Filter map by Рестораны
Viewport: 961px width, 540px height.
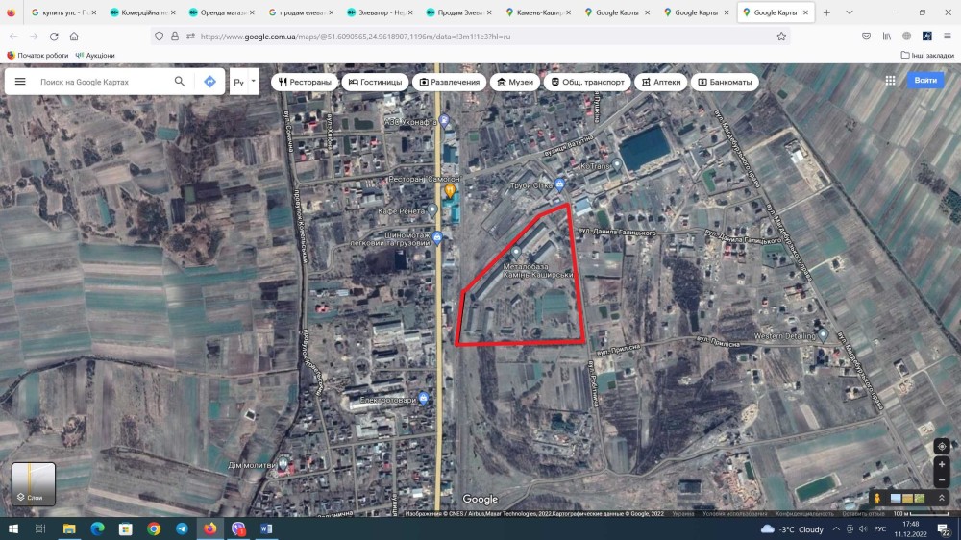pyautogui.click(x=305, y=82)
